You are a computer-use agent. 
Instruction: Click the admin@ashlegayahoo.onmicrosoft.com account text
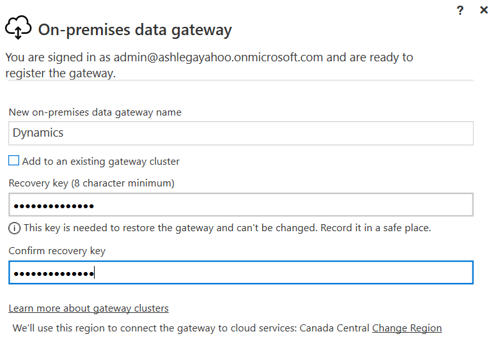pyautogui.click(x=218, y=57)
